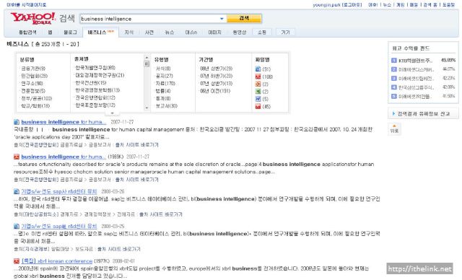Screen dimensions: 462x280
Task: Open the KTB fund entry ranked first
Action: click(x=416, y=61)
